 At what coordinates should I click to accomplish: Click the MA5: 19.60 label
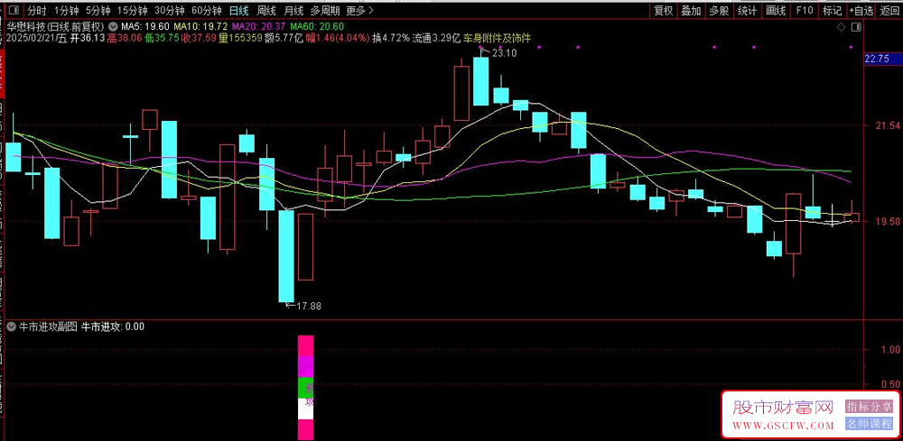click(x=146, y=26)
